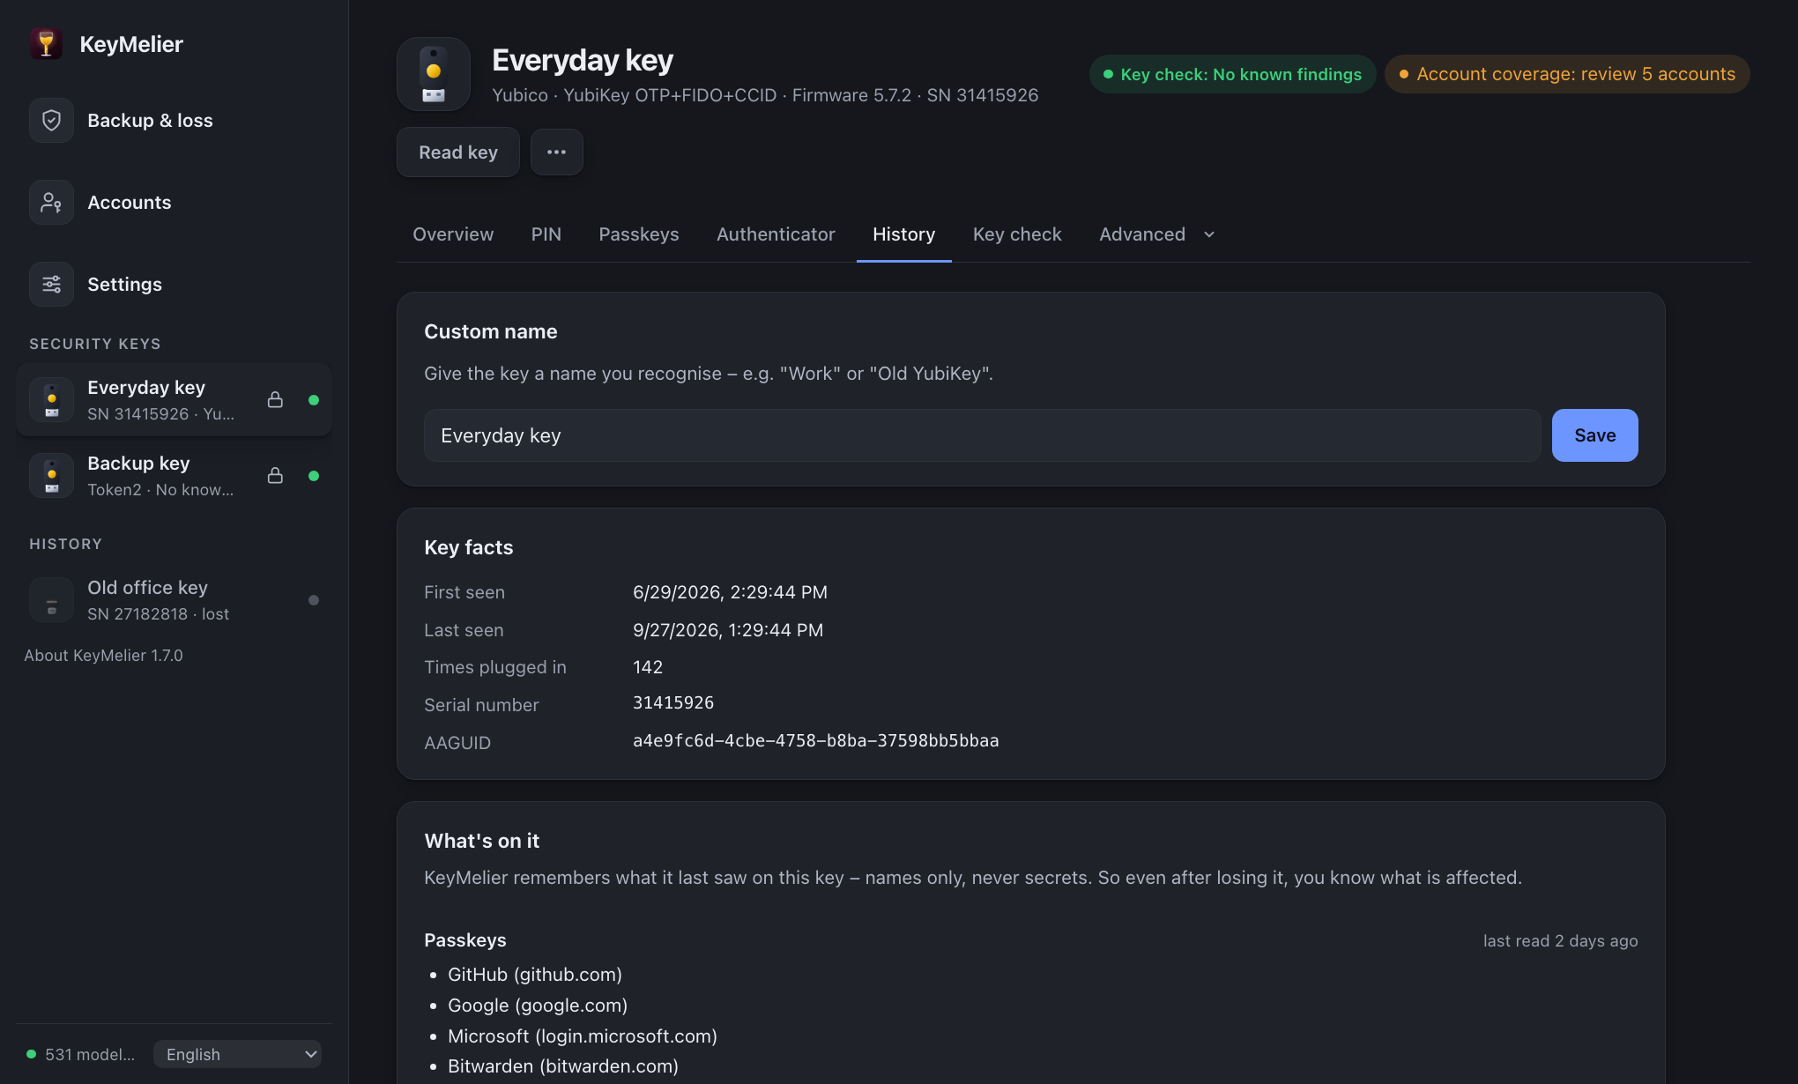Screen dimensions: 1798x1084
Task: Click Key check: No known findings badge
Action: pyautogui.click(x=1232, y=74)
